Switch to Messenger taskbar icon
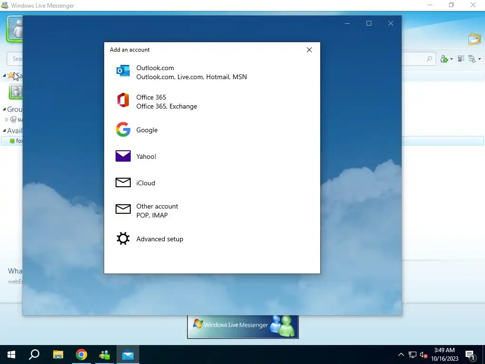 105,355
